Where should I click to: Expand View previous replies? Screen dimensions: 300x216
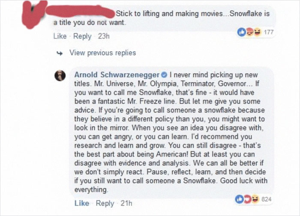tap(102, 53)
